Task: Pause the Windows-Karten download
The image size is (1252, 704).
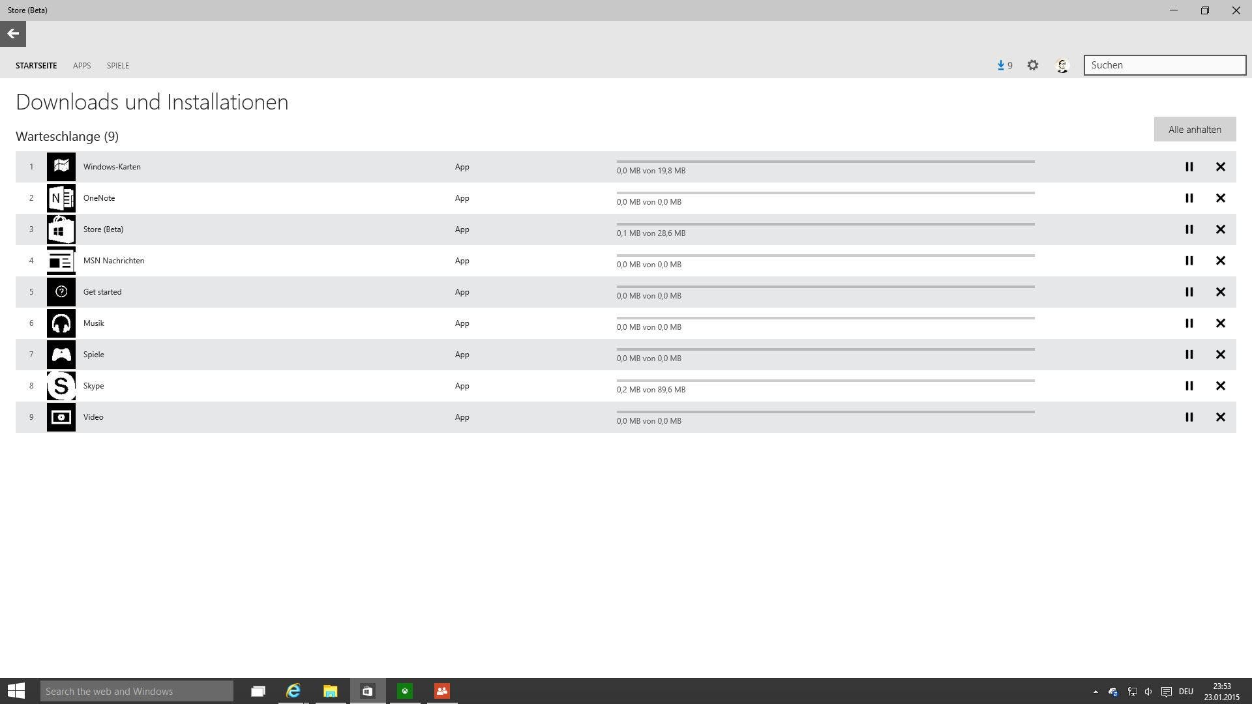Action: tap(1189, 167)
